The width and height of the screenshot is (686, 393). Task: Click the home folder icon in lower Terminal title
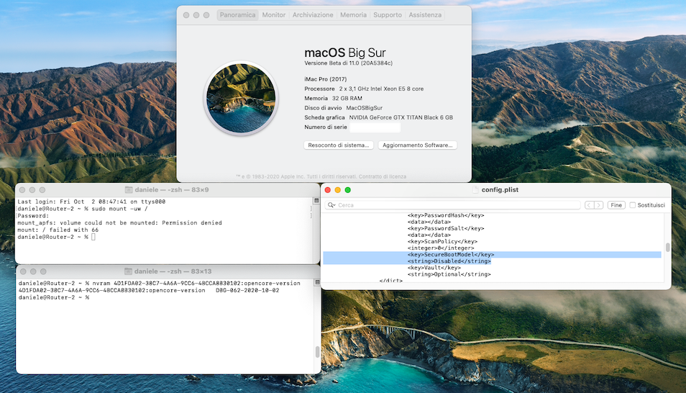pyautogui.click(x=128, y=271)
